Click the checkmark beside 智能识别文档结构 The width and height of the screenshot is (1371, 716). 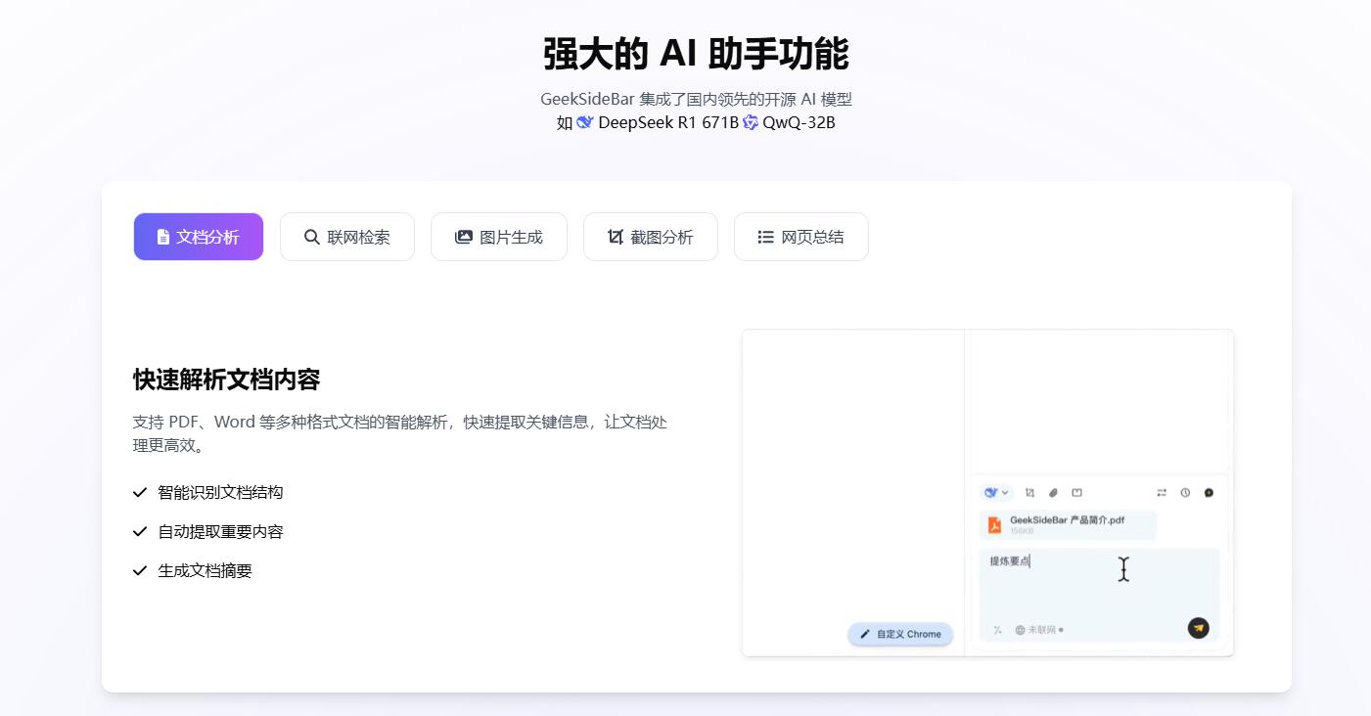pyautogui.click(x=140, y=492)
